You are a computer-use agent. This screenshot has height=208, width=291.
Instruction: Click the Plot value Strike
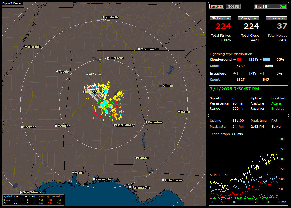tap(276, 126)
